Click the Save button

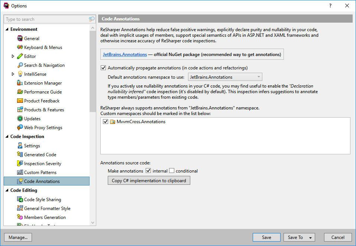click(266, 237)
